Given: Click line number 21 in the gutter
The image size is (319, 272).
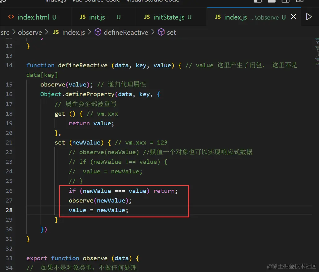Looking at the screenshot, I should coord(9,143).
